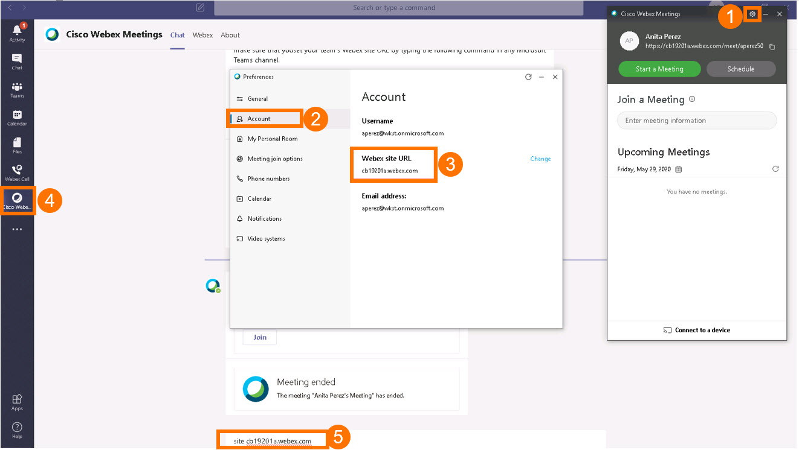The image size is (799, 450).
Task: Open Help in the Teams sidebar
Action: pyautogui.click(x=17, y=430)
